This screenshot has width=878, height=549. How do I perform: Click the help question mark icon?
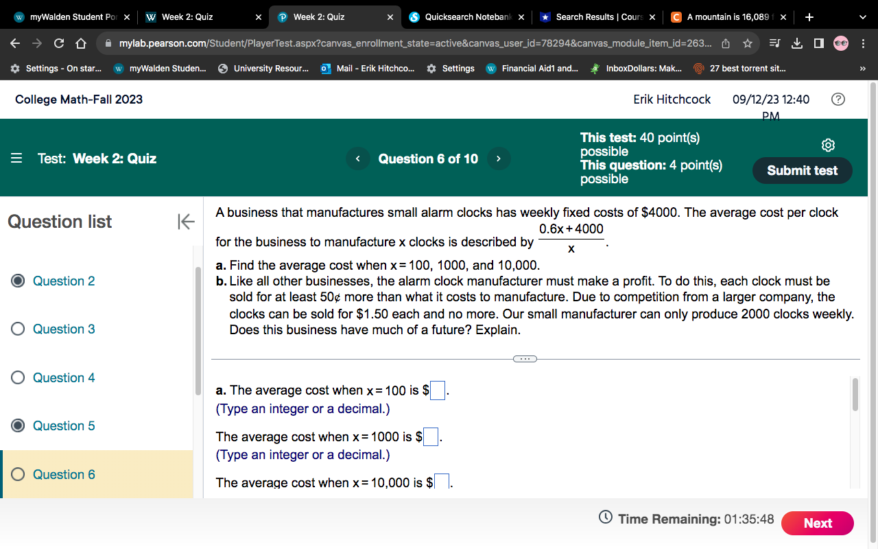pos(838,99)
